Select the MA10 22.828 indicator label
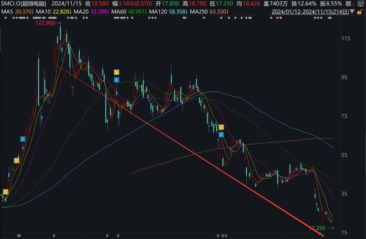 click(x=53, y=12)
